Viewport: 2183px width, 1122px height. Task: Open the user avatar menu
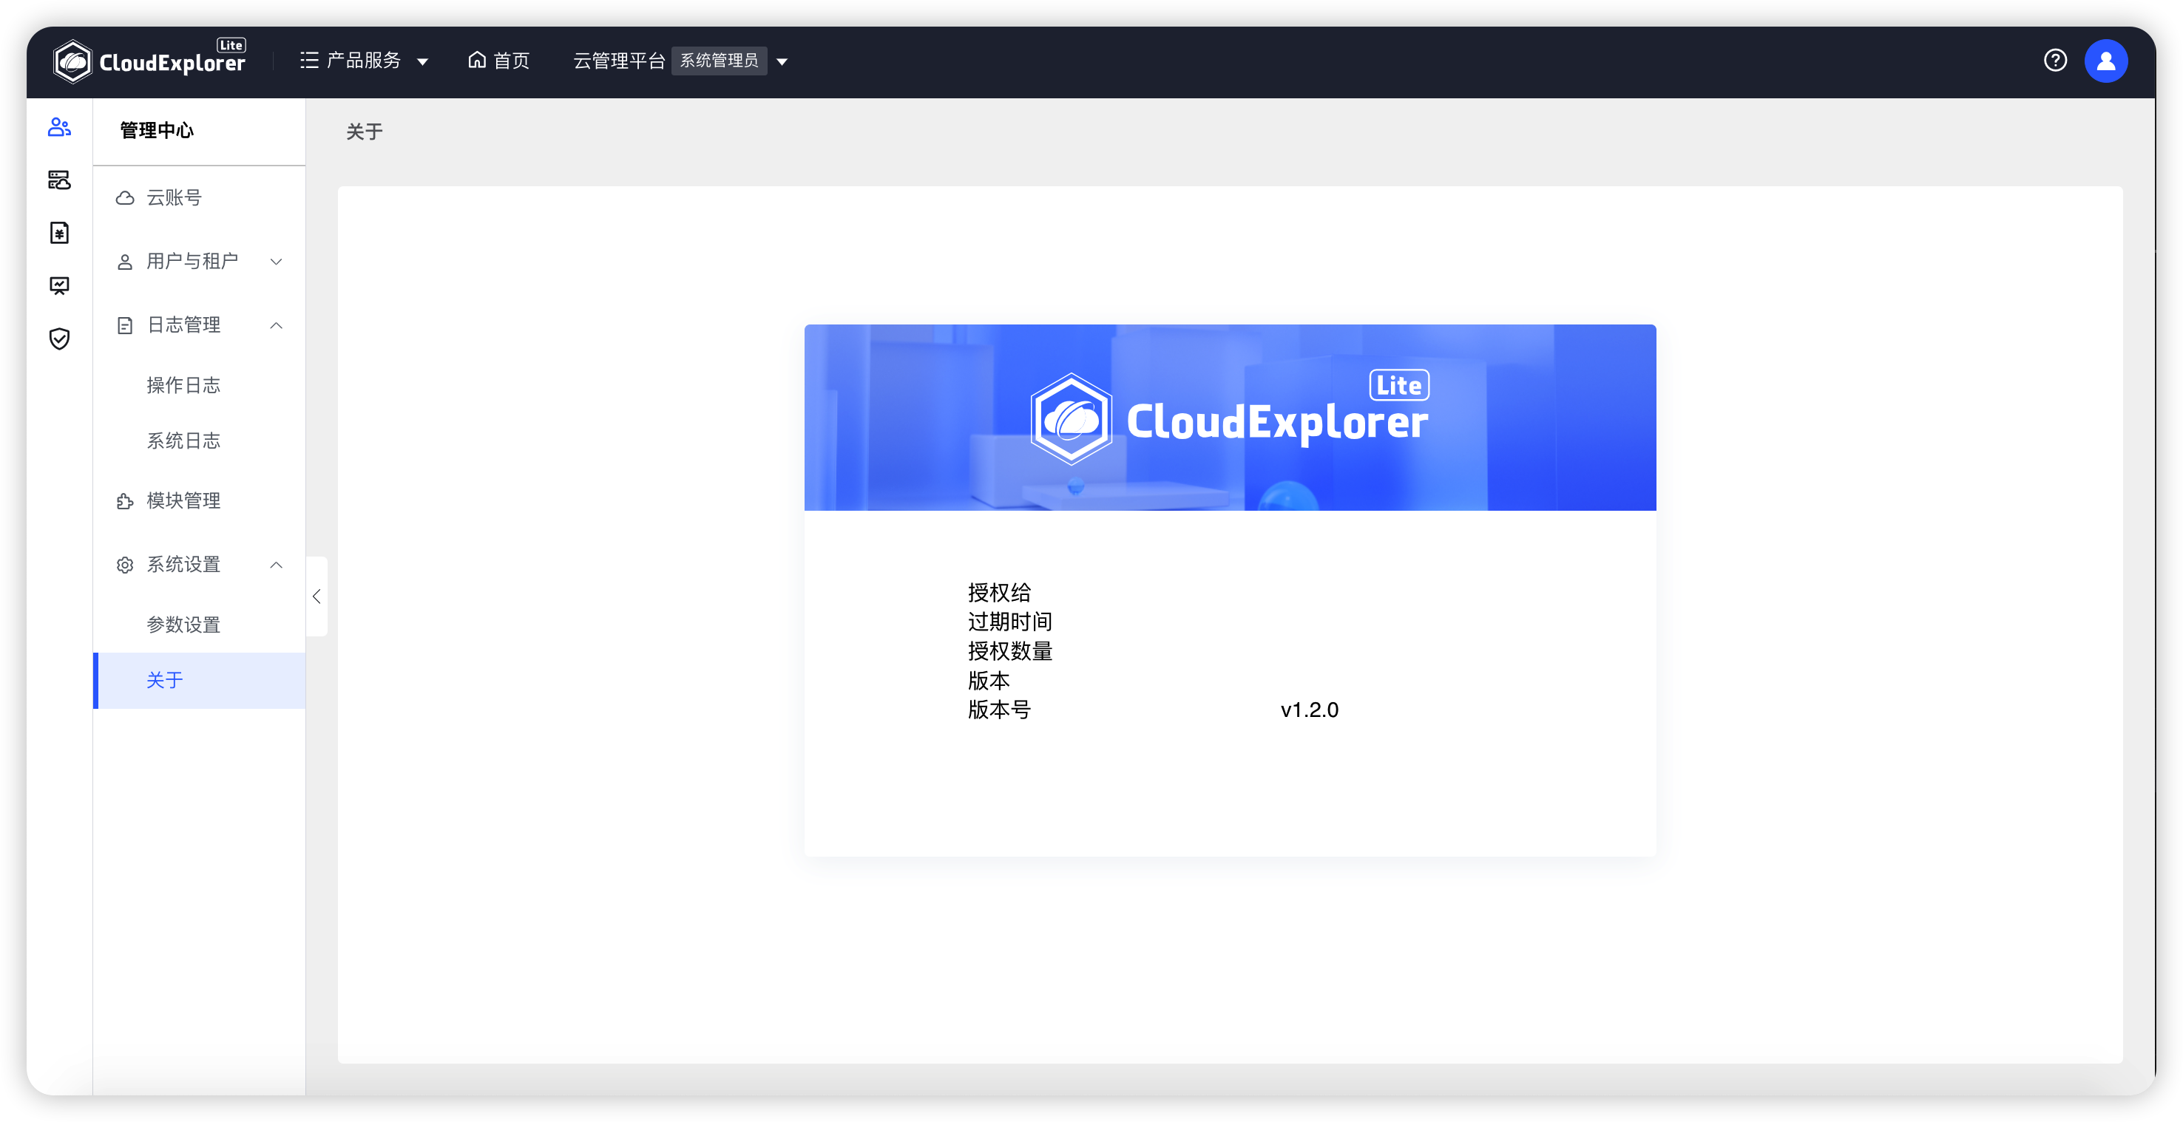(2105, 61)
